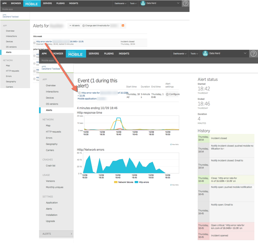This screenshot has width=258, height=243.
Task: Click gear icon on Change alert thresholds
Action: [83, 26]
